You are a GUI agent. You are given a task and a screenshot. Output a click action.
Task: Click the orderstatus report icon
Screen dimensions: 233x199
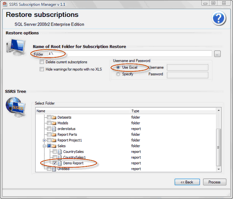point(54,129)
